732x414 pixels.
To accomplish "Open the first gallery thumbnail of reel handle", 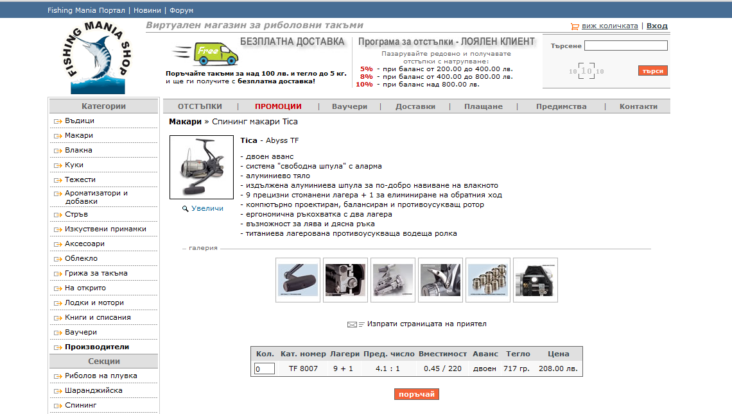I will (298, 280).
